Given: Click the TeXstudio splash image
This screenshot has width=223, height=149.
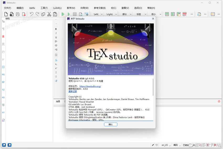Looking at the screenshot, I should click(x=111, y=49).
